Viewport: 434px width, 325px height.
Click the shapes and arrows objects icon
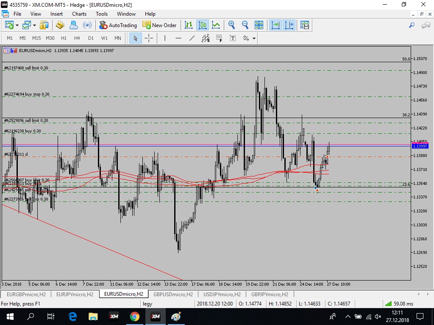click(246, 38)
